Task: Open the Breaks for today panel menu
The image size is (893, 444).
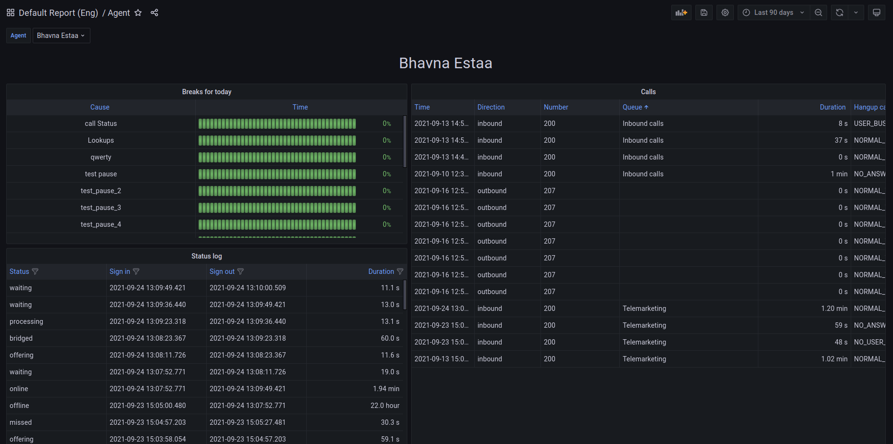Action: pyautogui.click(x=207, y=92)
